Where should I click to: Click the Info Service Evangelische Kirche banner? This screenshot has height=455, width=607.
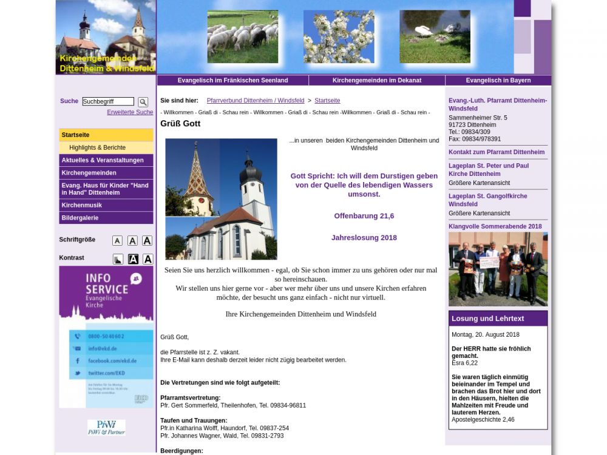tap(106, 337)
